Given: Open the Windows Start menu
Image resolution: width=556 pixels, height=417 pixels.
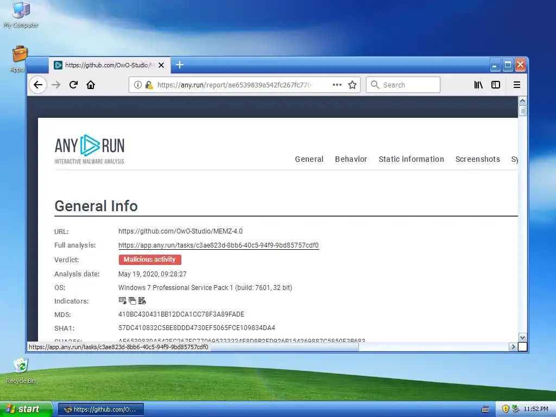Looking at the screenshot, I should [26, 409].
